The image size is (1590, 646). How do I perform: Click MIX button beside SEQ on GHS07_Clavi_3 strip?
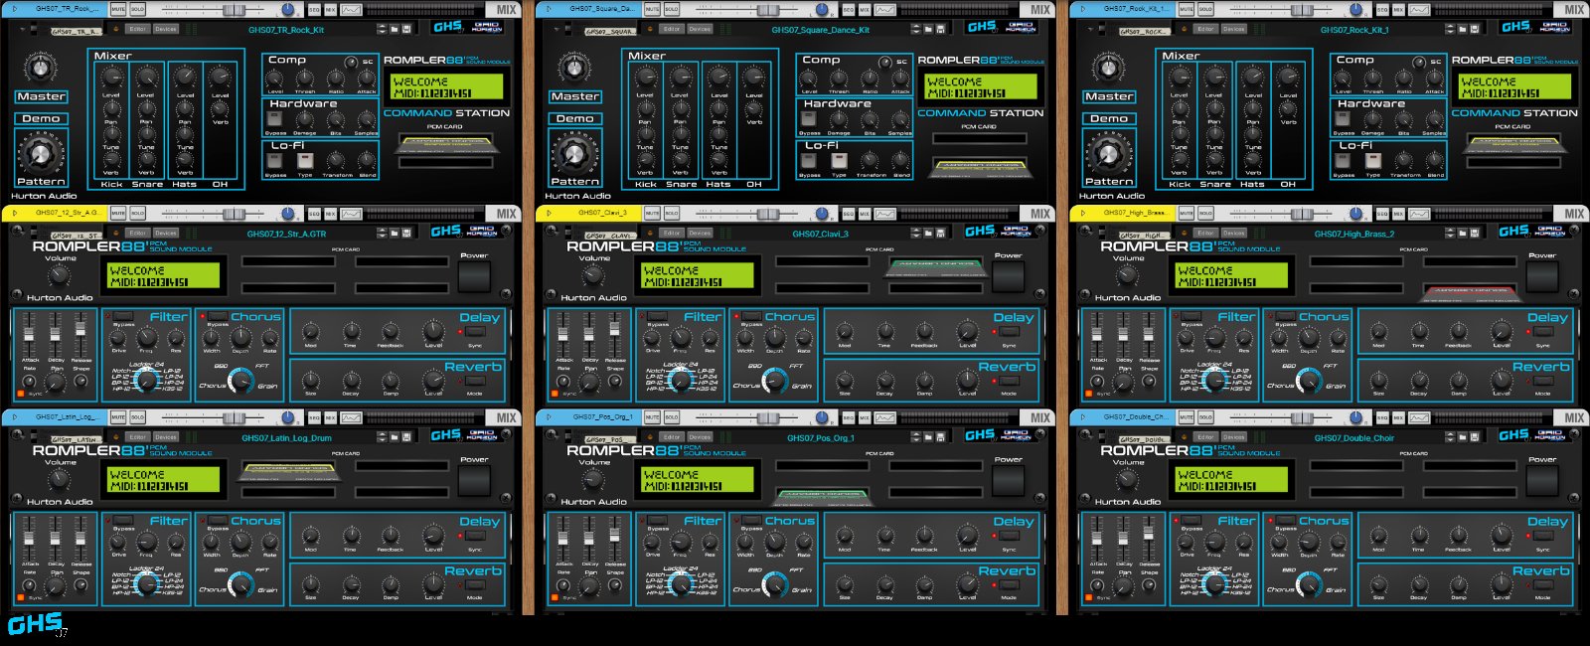865,213
